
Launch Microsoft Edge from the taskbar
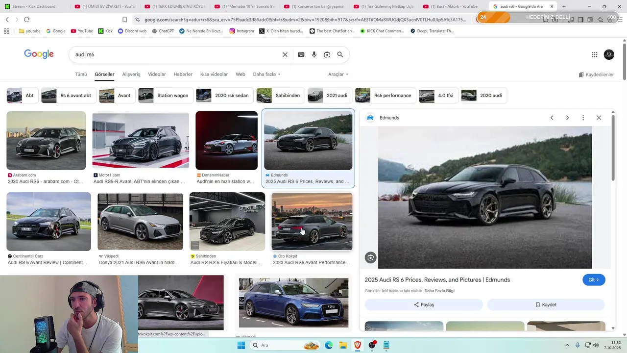pyautogui.click(x=329, y=345)
